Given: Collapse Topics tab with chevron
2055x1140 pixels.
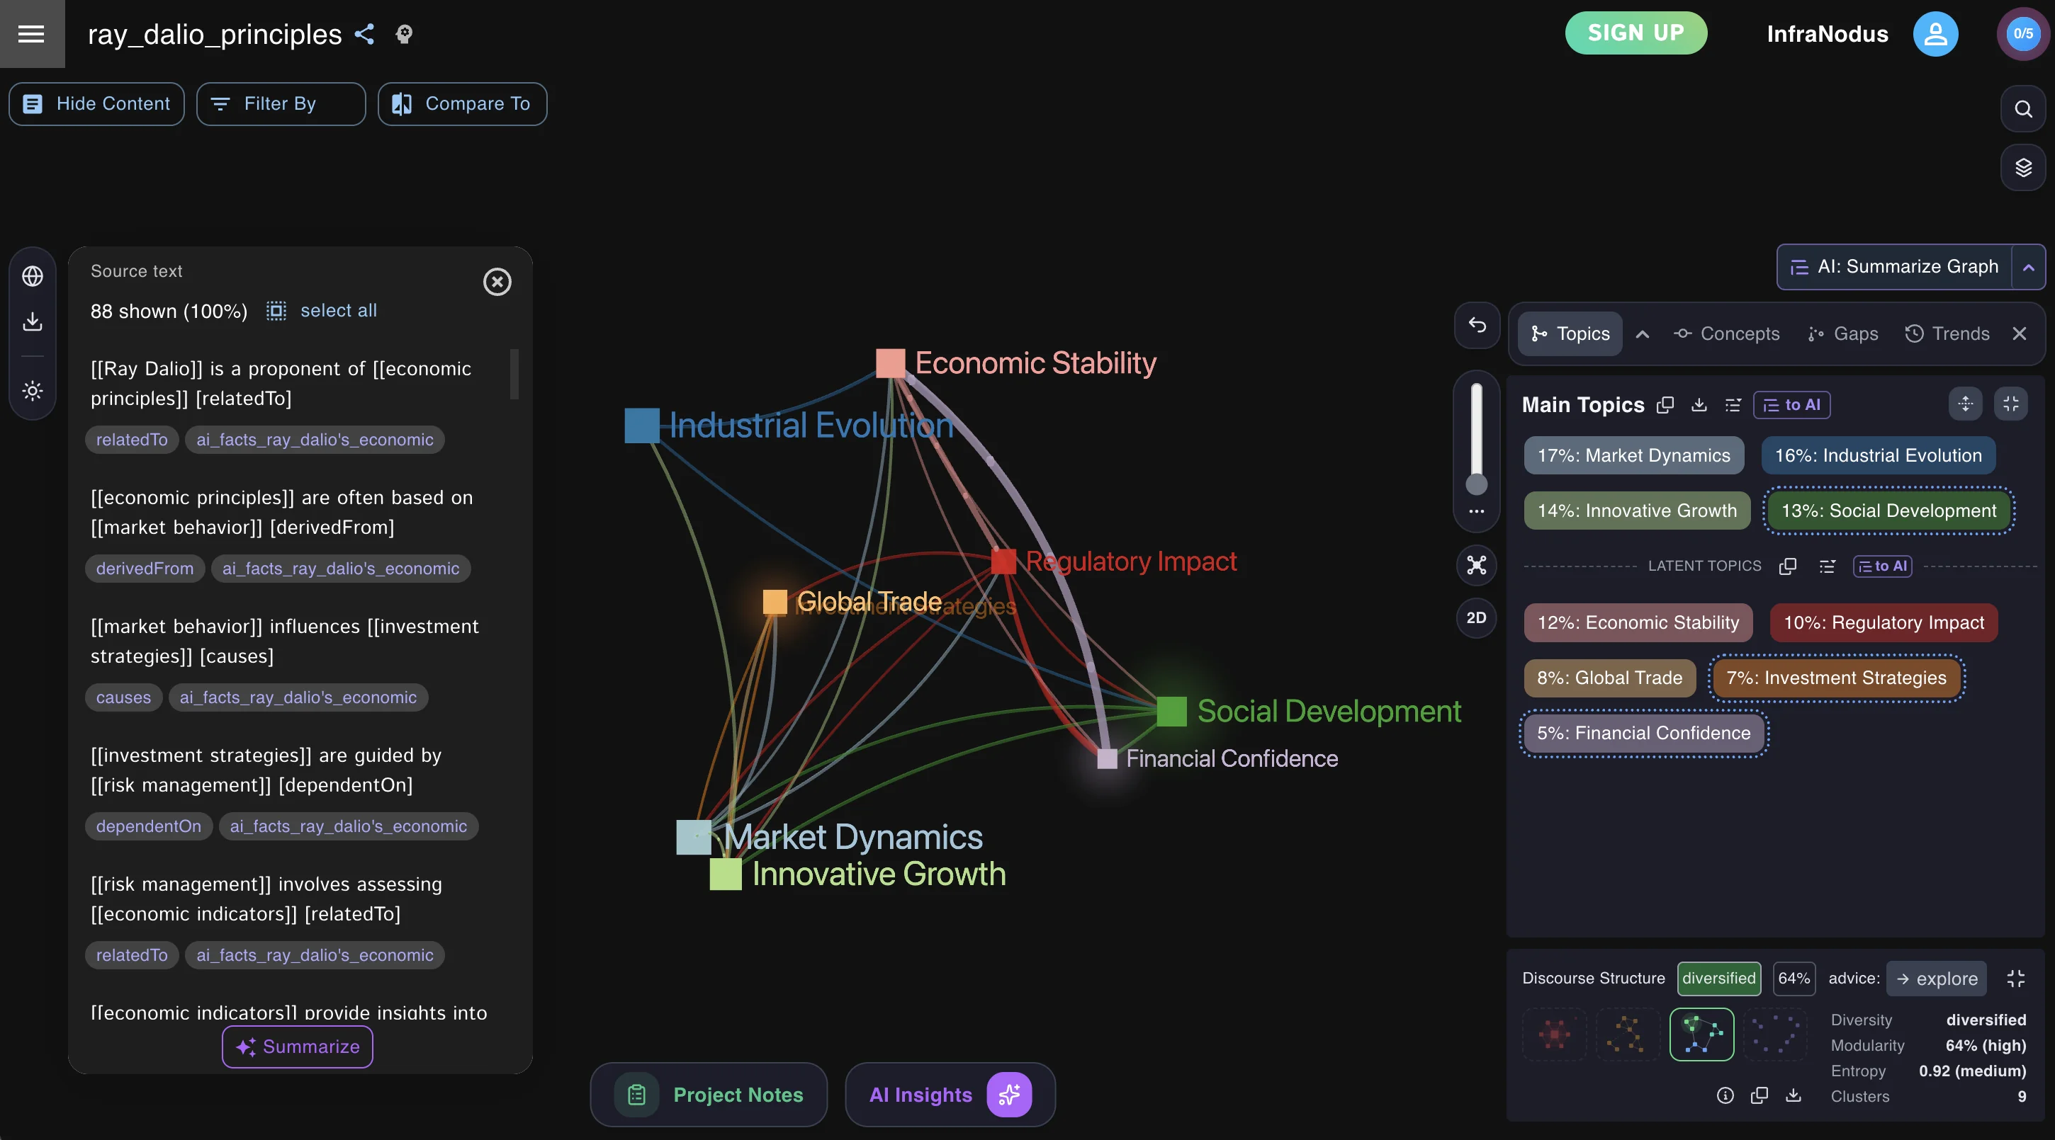Looking at the screenshot, I should (x=1642, y=334).
